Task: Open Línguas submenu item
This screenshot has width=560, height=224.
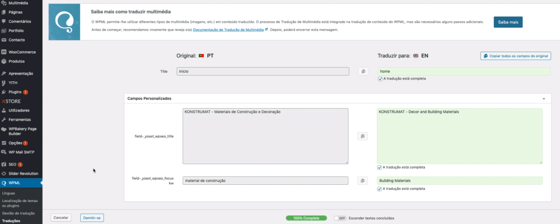Action: [9, 193]
